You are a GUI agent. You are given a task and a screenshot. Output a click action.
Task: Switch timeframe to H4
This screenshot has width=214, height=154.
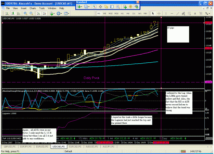(x=128, y=13)
